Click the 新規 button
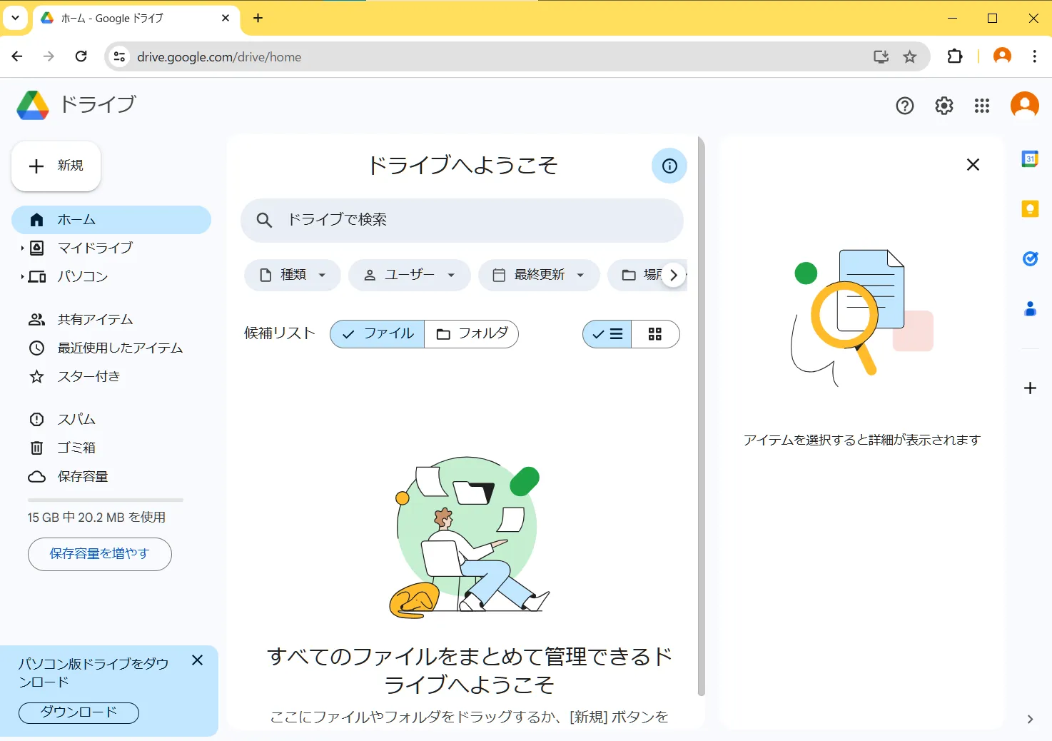 point(56,166)
